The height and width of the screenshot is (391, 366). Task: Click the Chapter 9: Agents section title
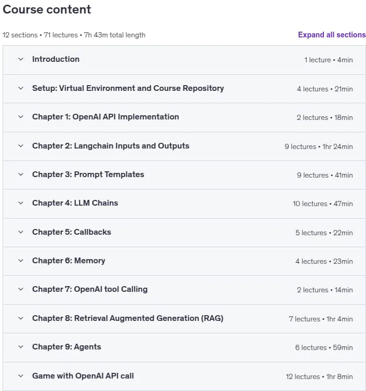(66, 347)
